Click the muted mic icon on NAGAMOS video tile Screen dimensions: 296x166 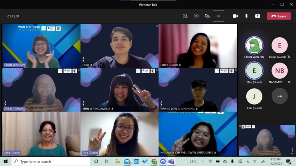215,153
